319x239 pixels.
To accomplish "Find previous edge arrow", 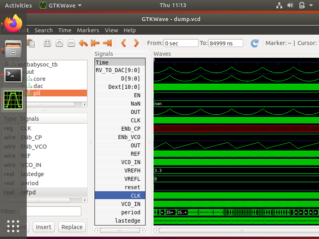I will [x=124, y=43].
